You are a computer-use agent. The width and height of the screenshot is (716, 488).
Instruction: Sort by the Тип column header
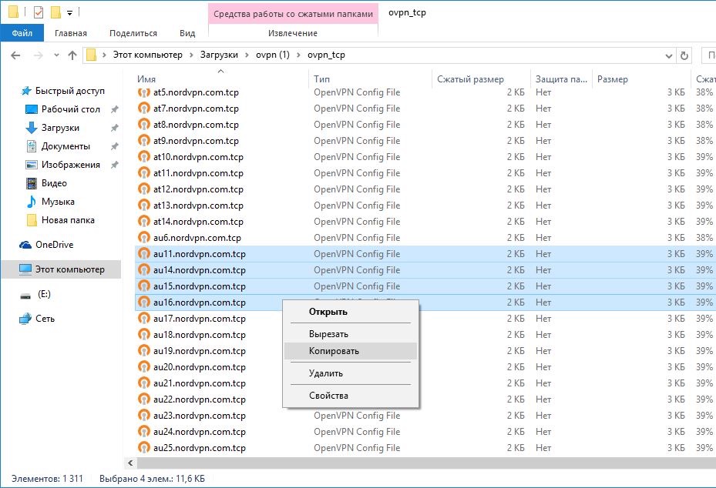[x=322, y=79]
